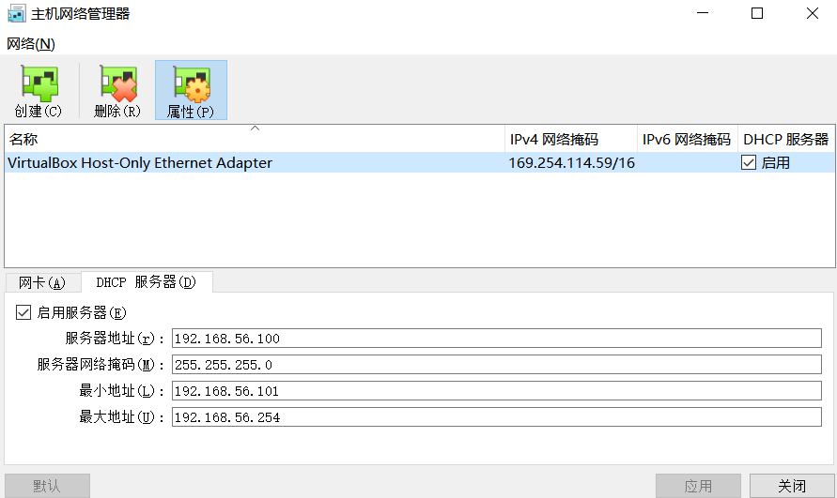Click the 默认 button
Image resolution: width=837 pixels, height=498 pixels.
point(47,486)
